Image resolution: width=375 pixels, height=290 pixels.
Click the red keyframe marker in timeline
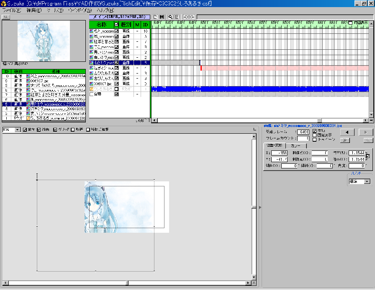click(201, 68)
